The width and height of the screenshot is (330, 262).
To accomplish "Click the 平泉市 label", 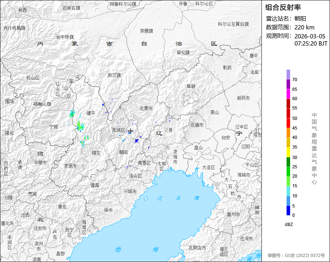I will coord(41,163).
